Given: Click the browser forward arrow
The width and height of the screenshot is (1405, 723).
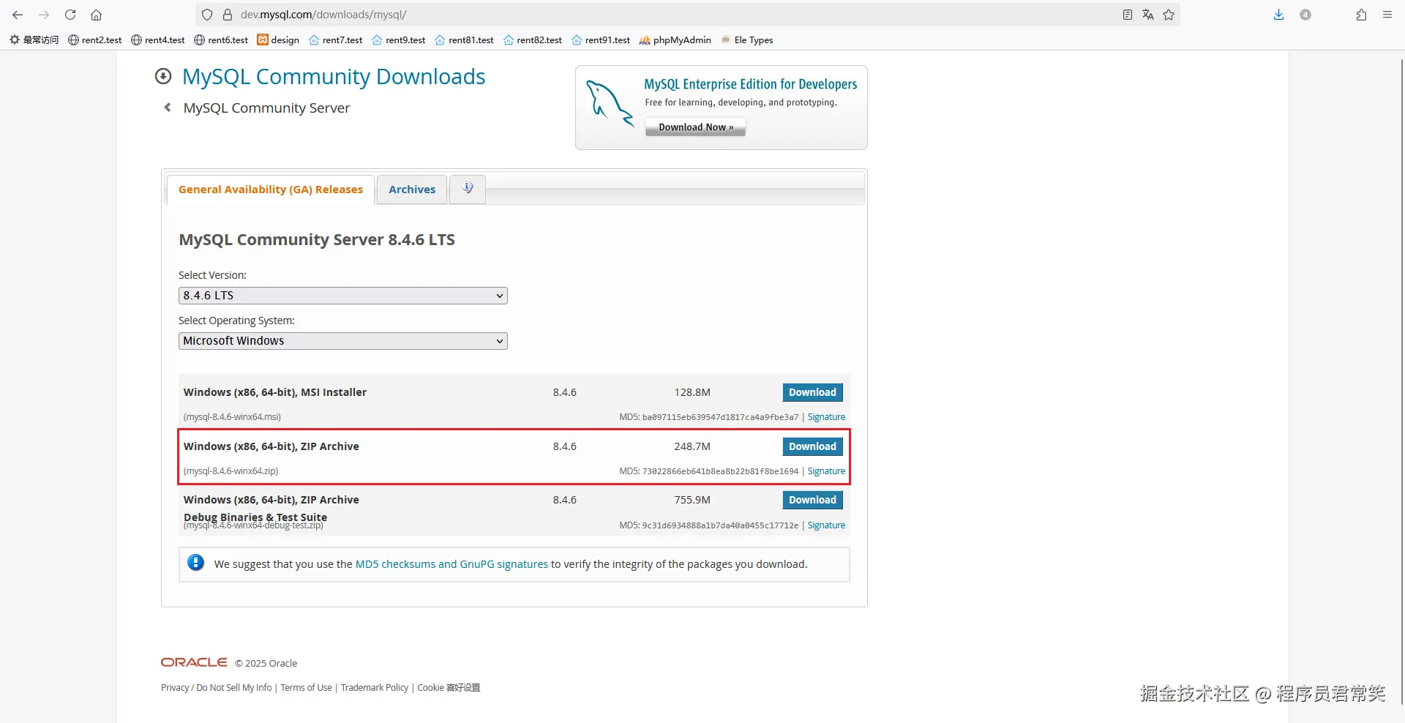Looking at the screenshot, I should pyautogui.click(x=44, y=15).
